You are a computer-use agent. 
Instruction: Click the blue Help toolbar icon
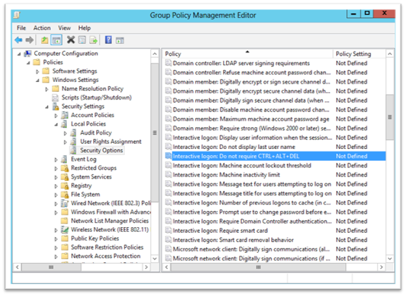point(108,40)
